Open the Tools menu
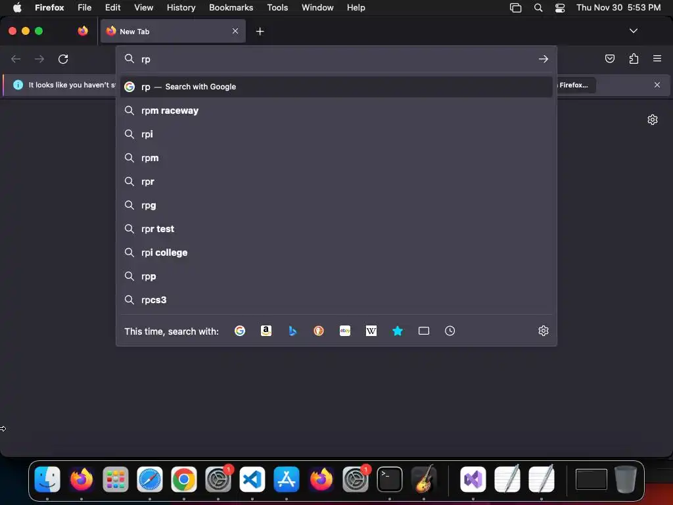The image size is (673, 505). 277,8
